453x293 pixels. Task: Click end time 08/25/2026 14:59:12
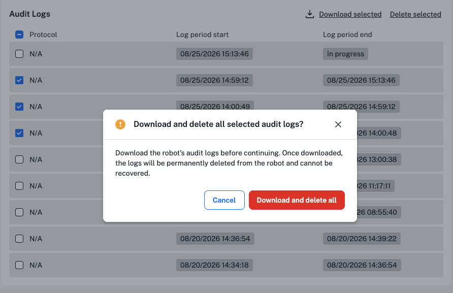pyautogui.click(x=361, y=106)
